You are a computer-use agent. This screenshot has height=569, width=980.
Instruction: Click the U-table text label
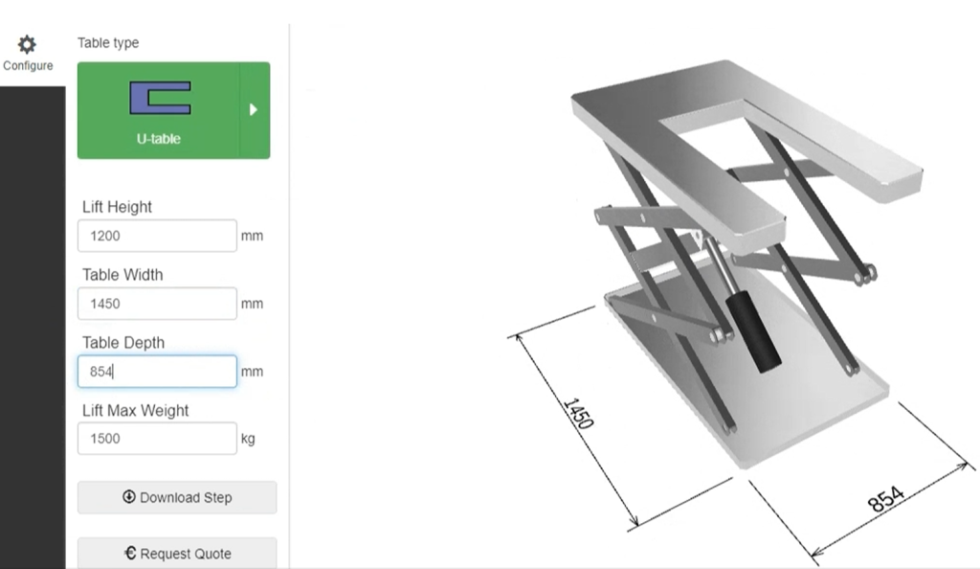[x=158, y=139]
